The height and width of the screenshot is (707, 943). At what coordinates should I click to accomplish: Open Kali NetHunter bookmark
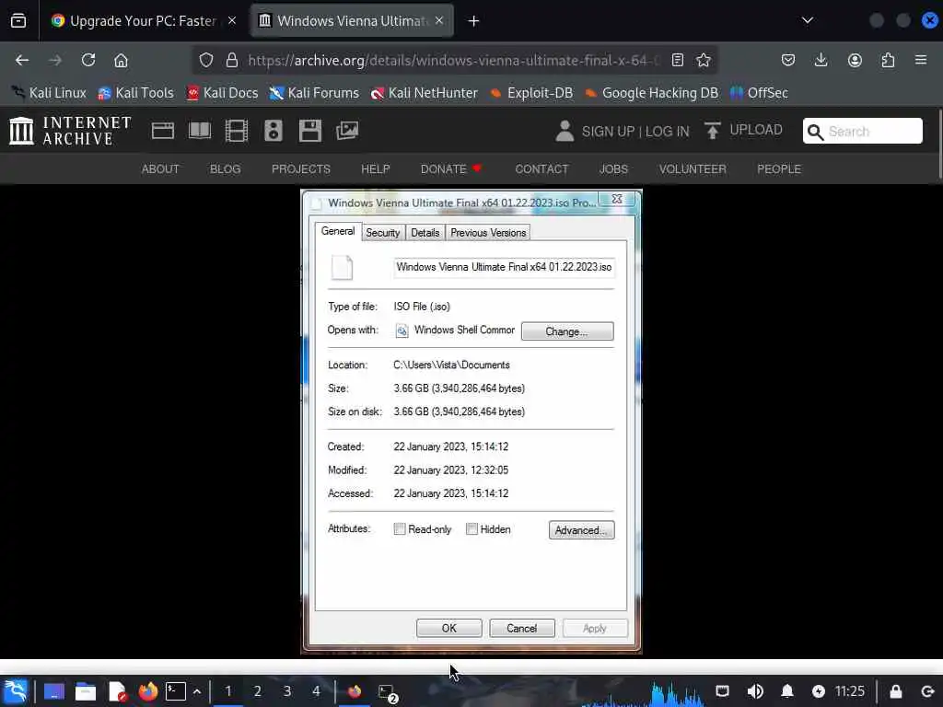pyautogui.click(x=425, y=93)
